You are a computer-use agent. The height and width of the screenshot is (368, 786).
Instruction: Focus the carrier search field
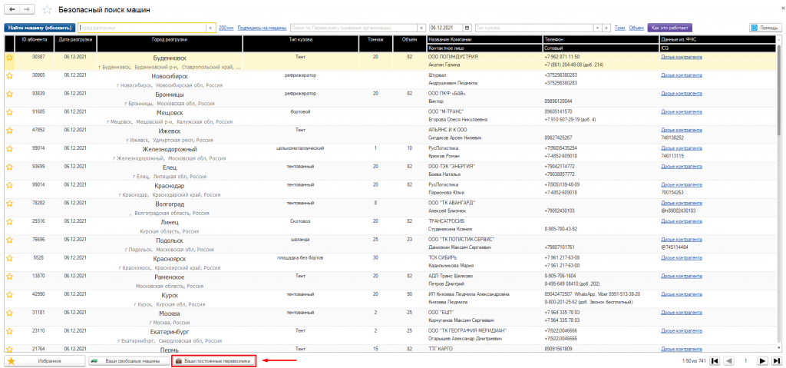[x=355, y=28]
